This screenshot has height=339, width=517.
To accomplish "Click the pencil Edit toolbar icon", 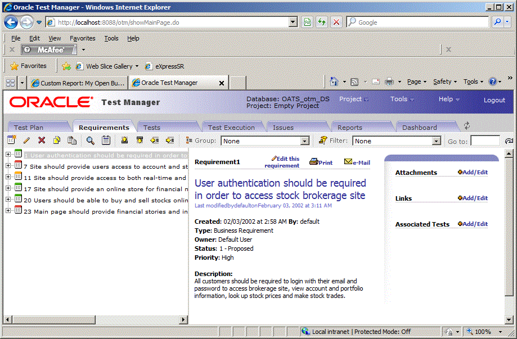I will tap(26, 141).
